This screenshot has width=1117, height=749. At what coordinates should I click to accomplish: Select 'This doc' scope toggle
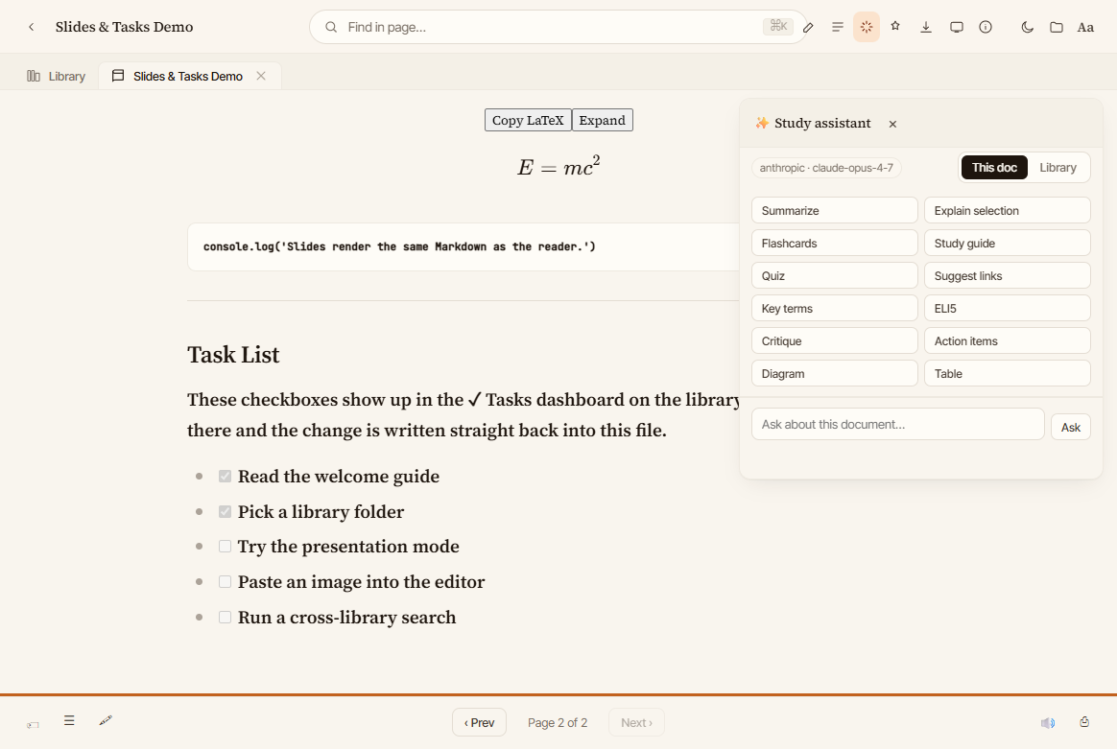tap(994, 167)
